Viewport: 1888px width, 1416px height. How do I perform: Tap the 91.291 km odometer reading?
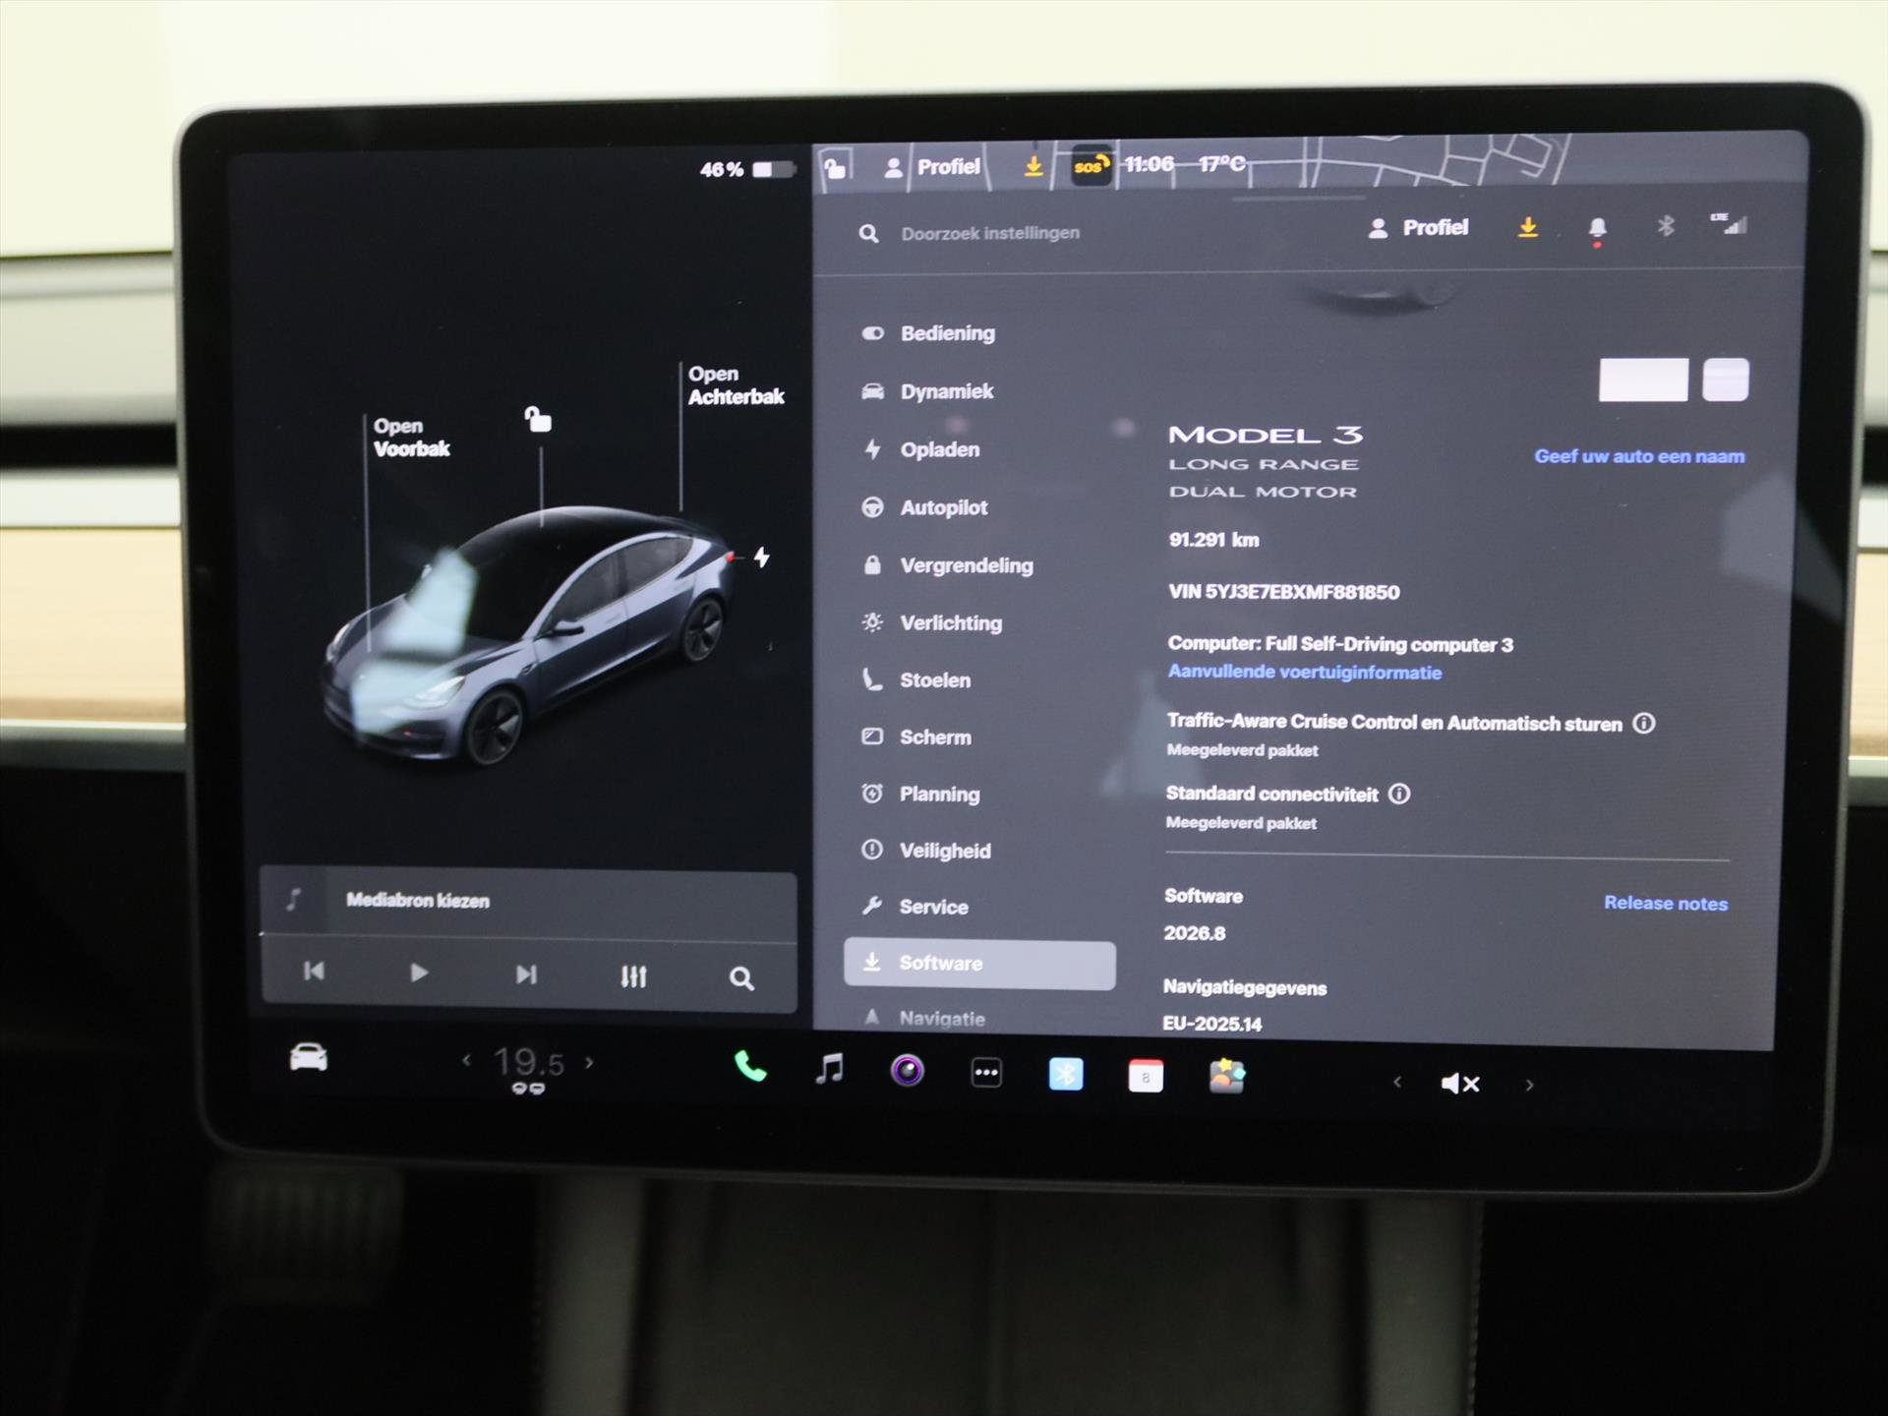pos(1213,540)
